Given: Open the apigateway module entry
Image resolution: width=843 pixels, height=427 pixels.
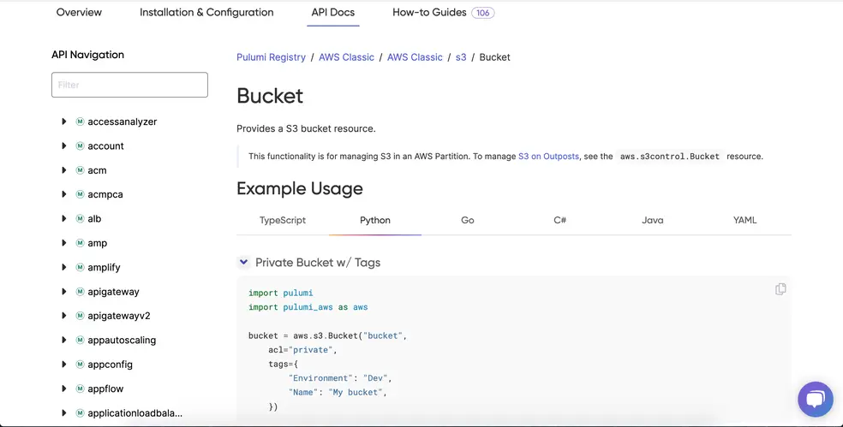Looking at the screenshot, I should (x=113, y=292).
